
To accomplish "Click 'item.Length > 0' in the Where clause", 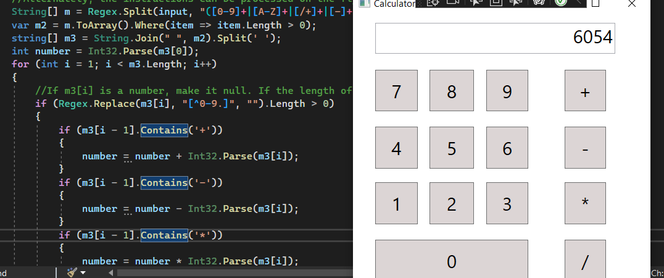I will coord(264,25).
